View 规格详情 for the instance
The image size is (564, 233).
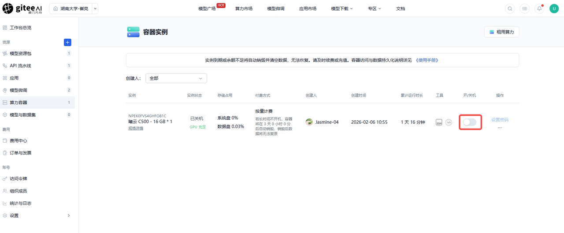136,128
